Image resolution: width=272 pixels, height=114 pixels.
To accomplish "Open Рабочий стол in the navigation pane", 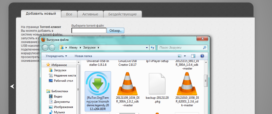I will [x=63, y=81].
